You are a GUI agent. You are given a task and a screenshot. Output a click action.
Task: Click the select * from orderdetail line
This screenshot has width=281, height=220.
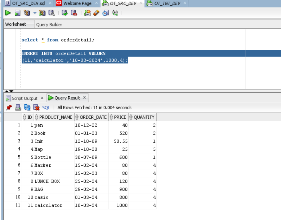click(58, 40)
